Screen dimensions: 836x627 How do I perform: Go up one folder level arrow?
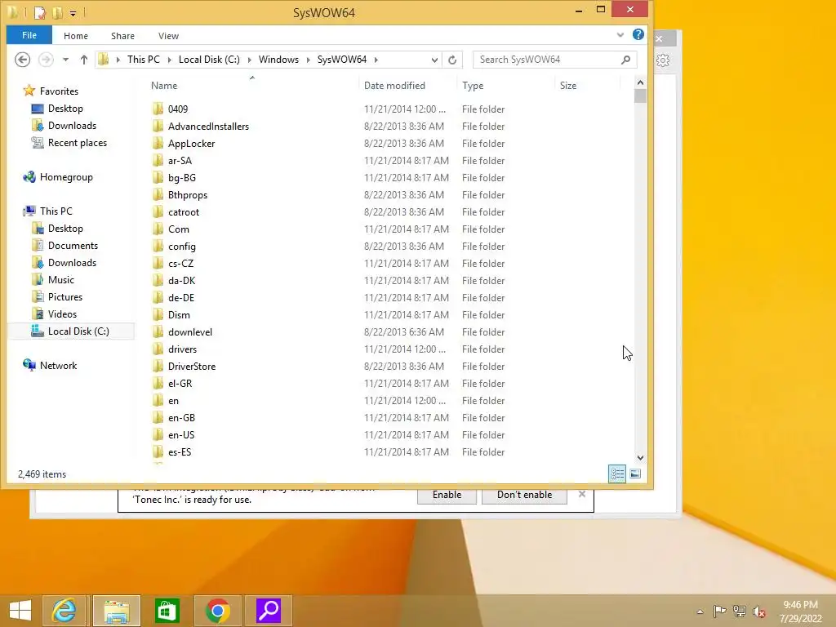(x=84, y=60)
